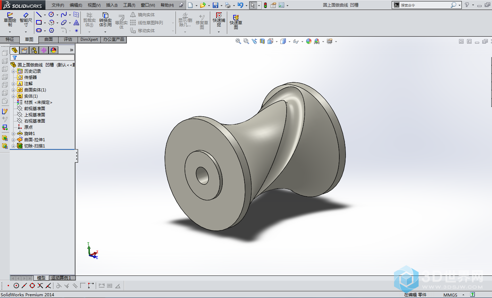The height and width of the screenshot is (298, 492).
Task: Open the DisplayManager tab icon
Action: pyautogui.click(x=53, y=50)
